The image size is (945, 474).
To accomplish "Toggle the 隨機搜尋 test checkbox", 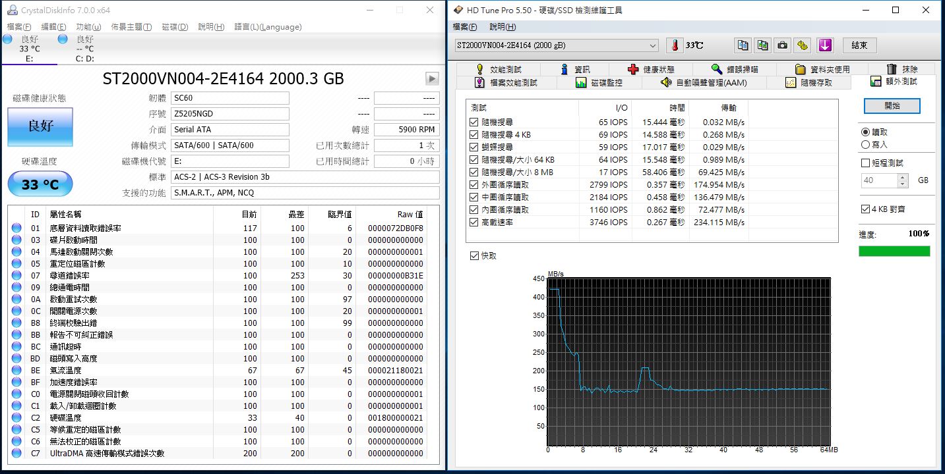I will coord(473,122).
